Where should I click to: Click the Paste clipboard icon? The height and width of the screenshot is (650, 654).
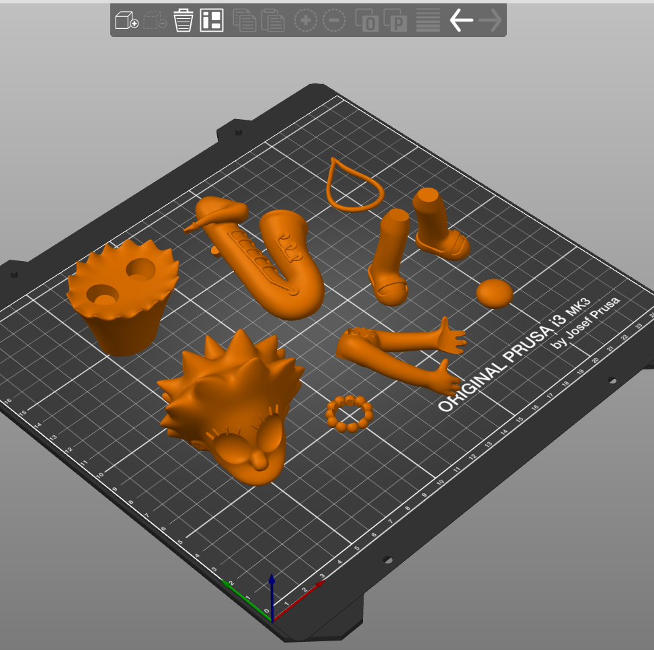pyautogui.click(x=273, y=20)
